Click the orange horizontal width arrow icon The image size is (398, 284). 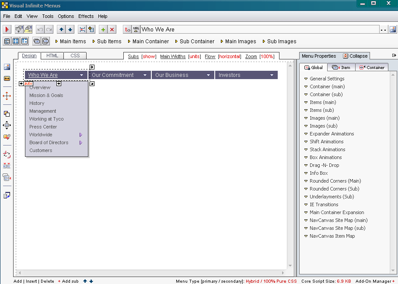7,79
